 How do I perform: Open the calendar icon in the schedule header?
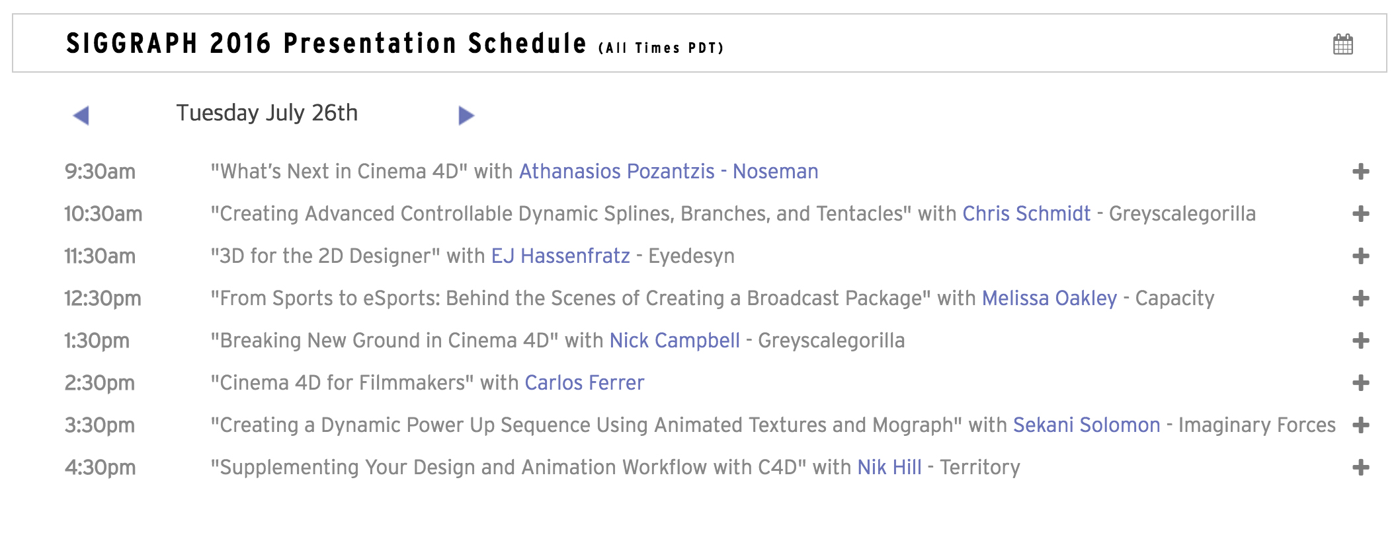point(1342,44)
